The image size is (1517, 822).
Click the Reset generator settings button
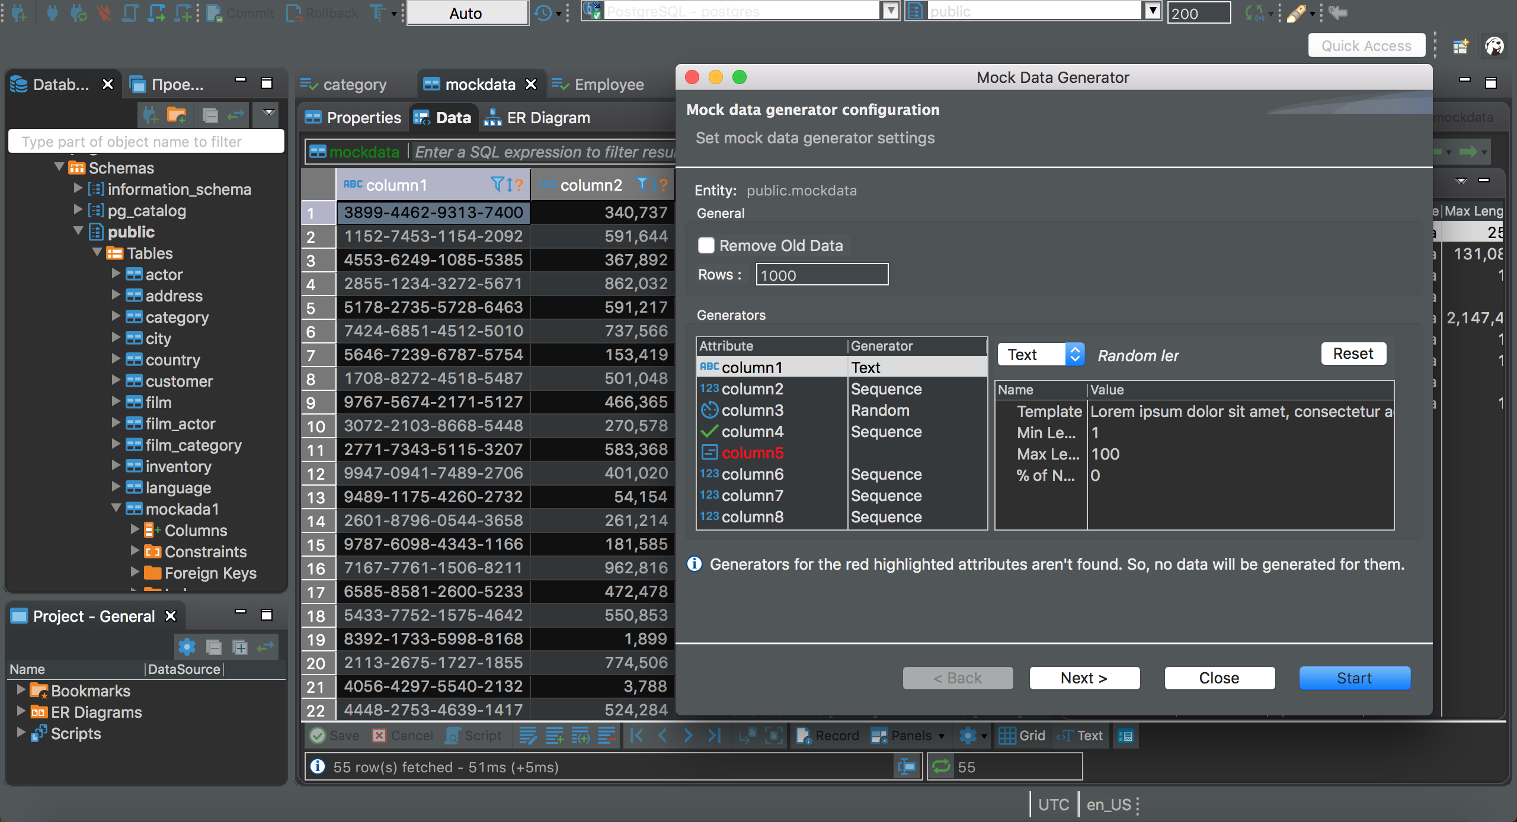coord(1354,354)
